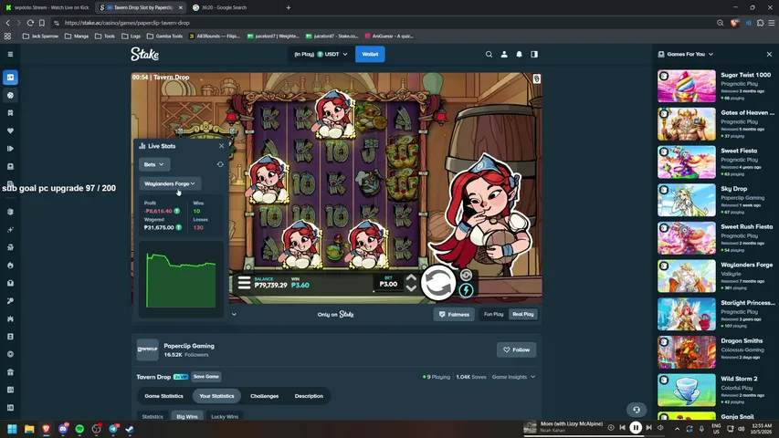Screen dimensions: 779x438
Task: Expand the Games For You dropdown
Action: [x=711, y=54]
